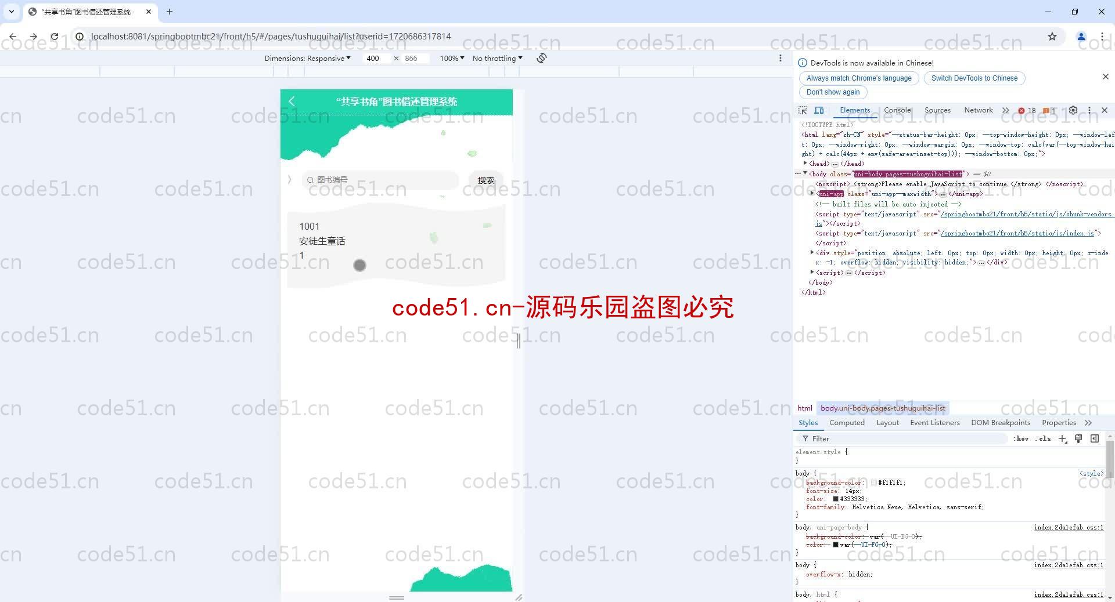1115x602 pixels.
Task: Add a new style rule
Action: 1062,439
